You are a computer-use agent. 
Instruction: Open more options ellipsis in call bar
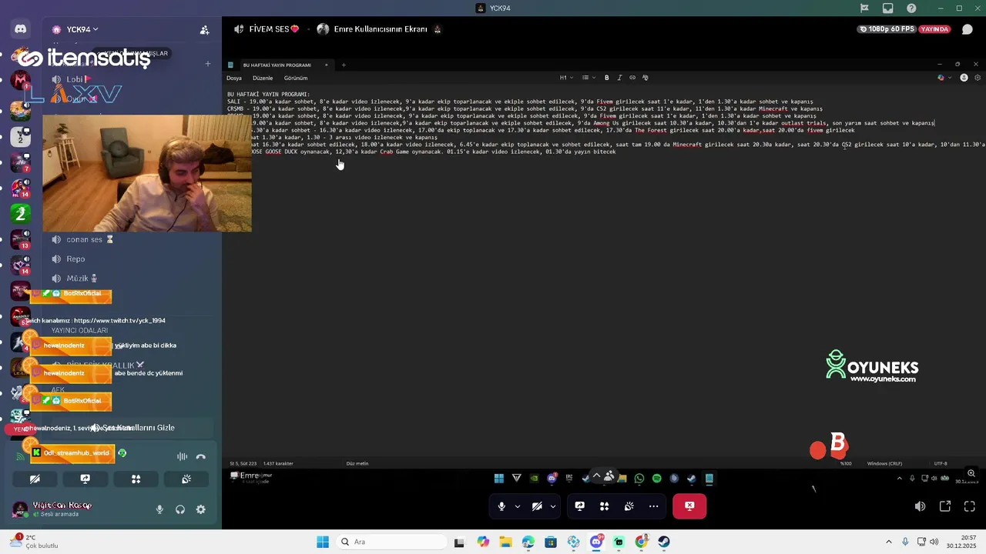coord(653,506)
